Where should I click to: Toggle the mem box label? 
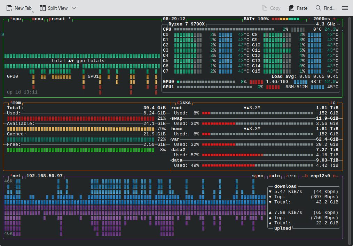pos(16,103)
